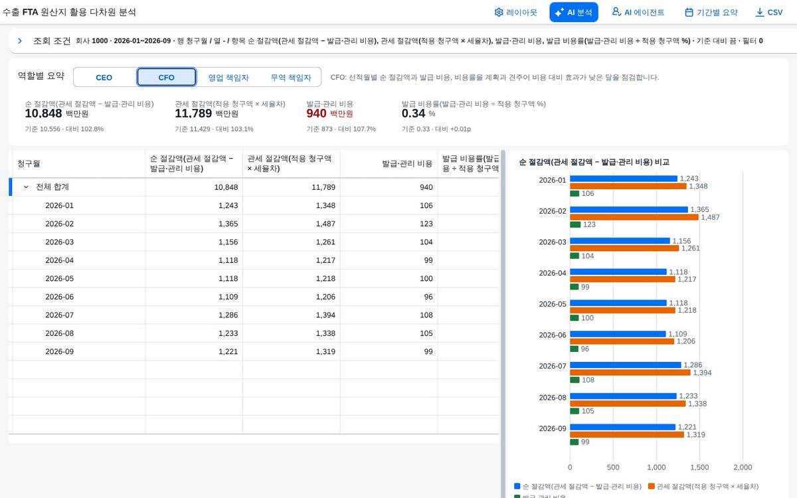Viewport: 797px width, 498px height.
Task: Click the 1,487 cell in 2026-02 row
Action: pos(292,224)
